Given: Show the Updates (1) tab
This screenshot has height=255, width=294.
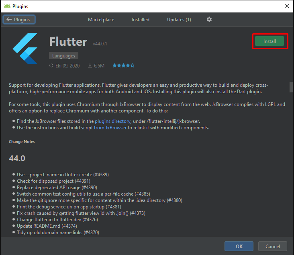Looking at the screenshot, I should pyautogui.click(x=179, y=20).
